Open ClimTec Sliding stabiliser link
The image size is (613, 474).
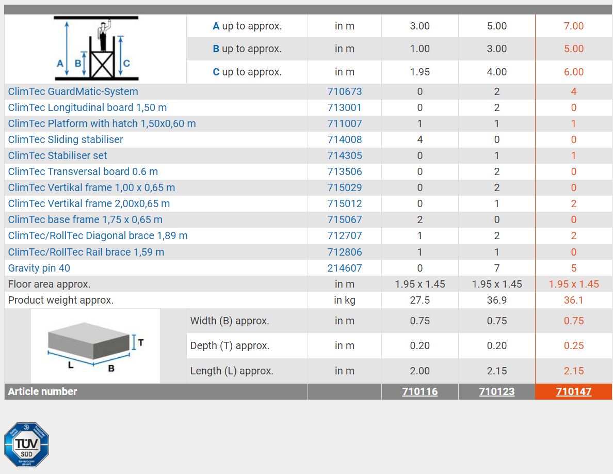[x=66, y=139]
